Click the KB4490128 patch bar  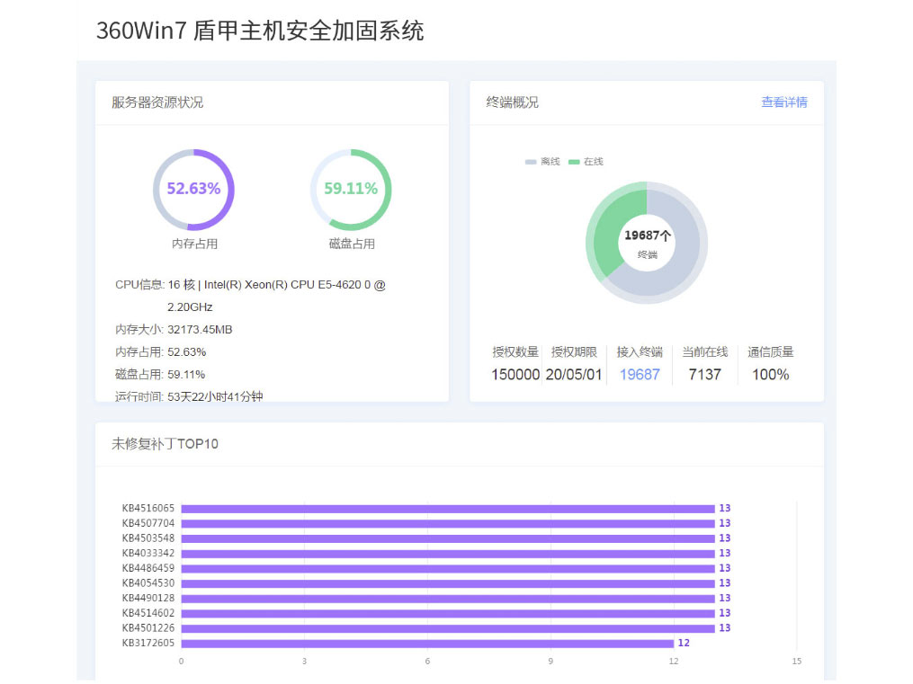pyautogui.click(x=448, y=599)
